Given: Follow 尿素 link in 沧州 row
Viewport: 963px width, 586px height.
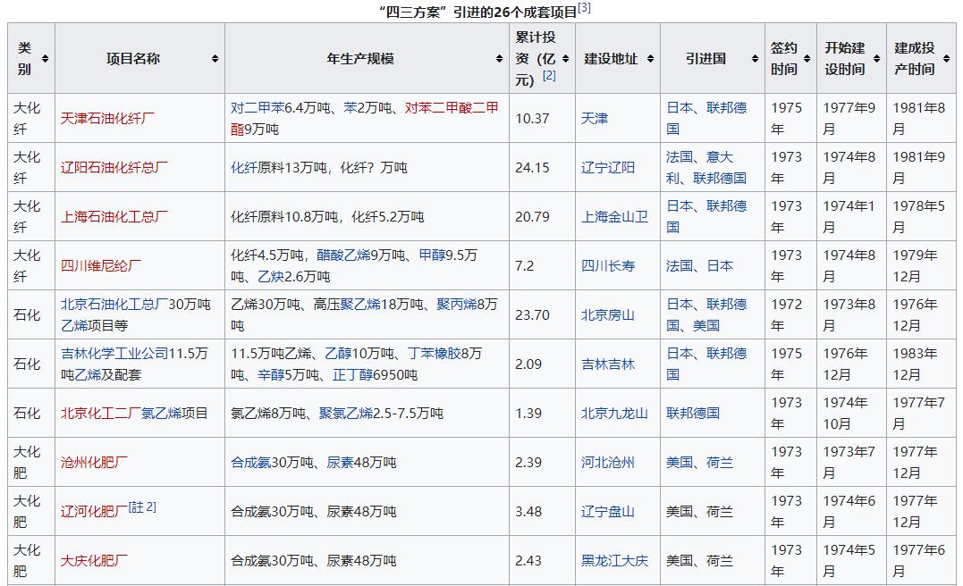Looking at the screenshot, I should [340, 462].
